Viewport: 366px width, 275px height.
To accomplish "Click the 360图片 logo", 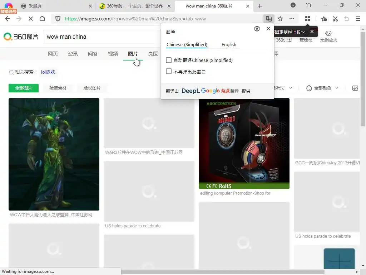I will [21, 37].
